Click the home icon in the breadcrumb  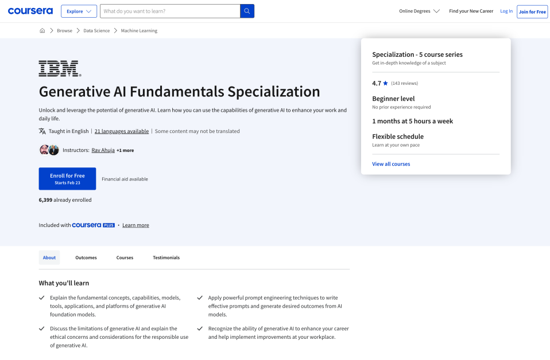(x=42, y=30)
